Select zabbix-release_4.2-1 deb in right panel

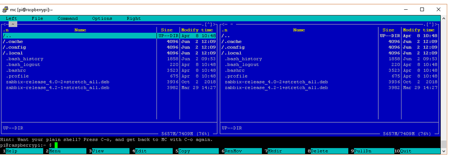pyautogui.click(x=329, y=88)
